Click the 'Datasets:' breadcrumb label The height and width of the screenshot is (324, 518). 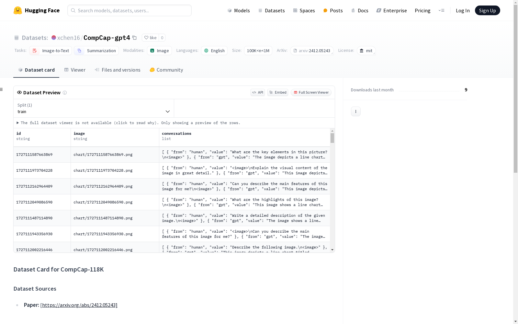click(35, 38)
